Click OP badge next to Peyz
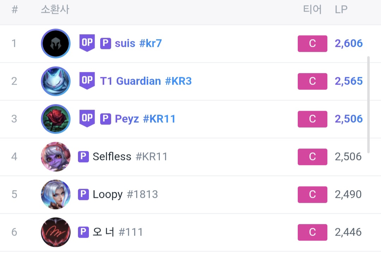This screenshot has width=381, height=254. [87, 119]
